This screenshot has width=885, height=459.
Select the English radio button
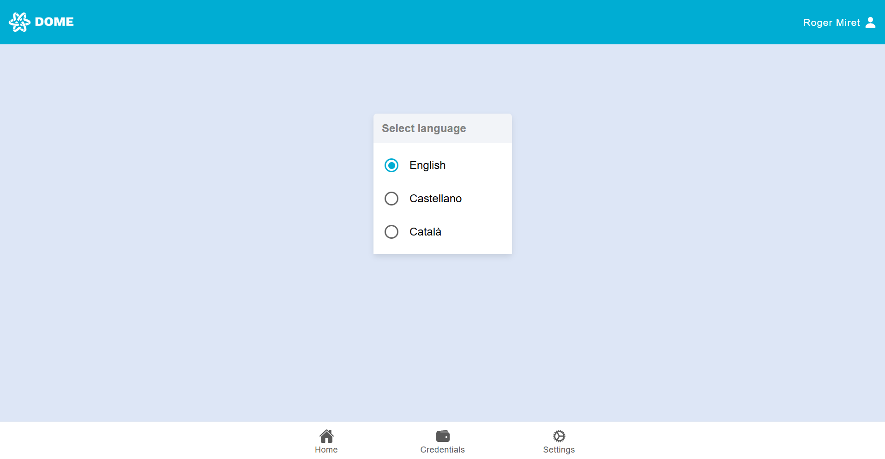(391, 165)
